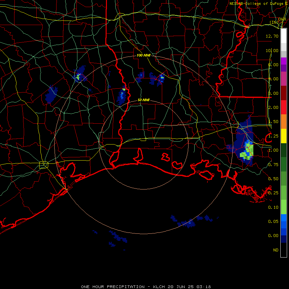289x289 pixels.
Task: Click the '10.00' legend value
Action: (272, 50)
